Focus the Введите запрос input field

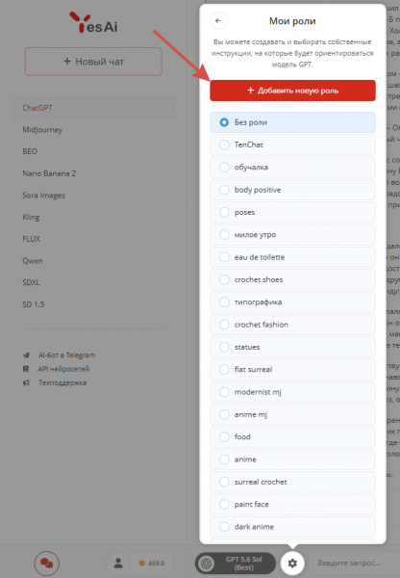[x=354, y=563]
